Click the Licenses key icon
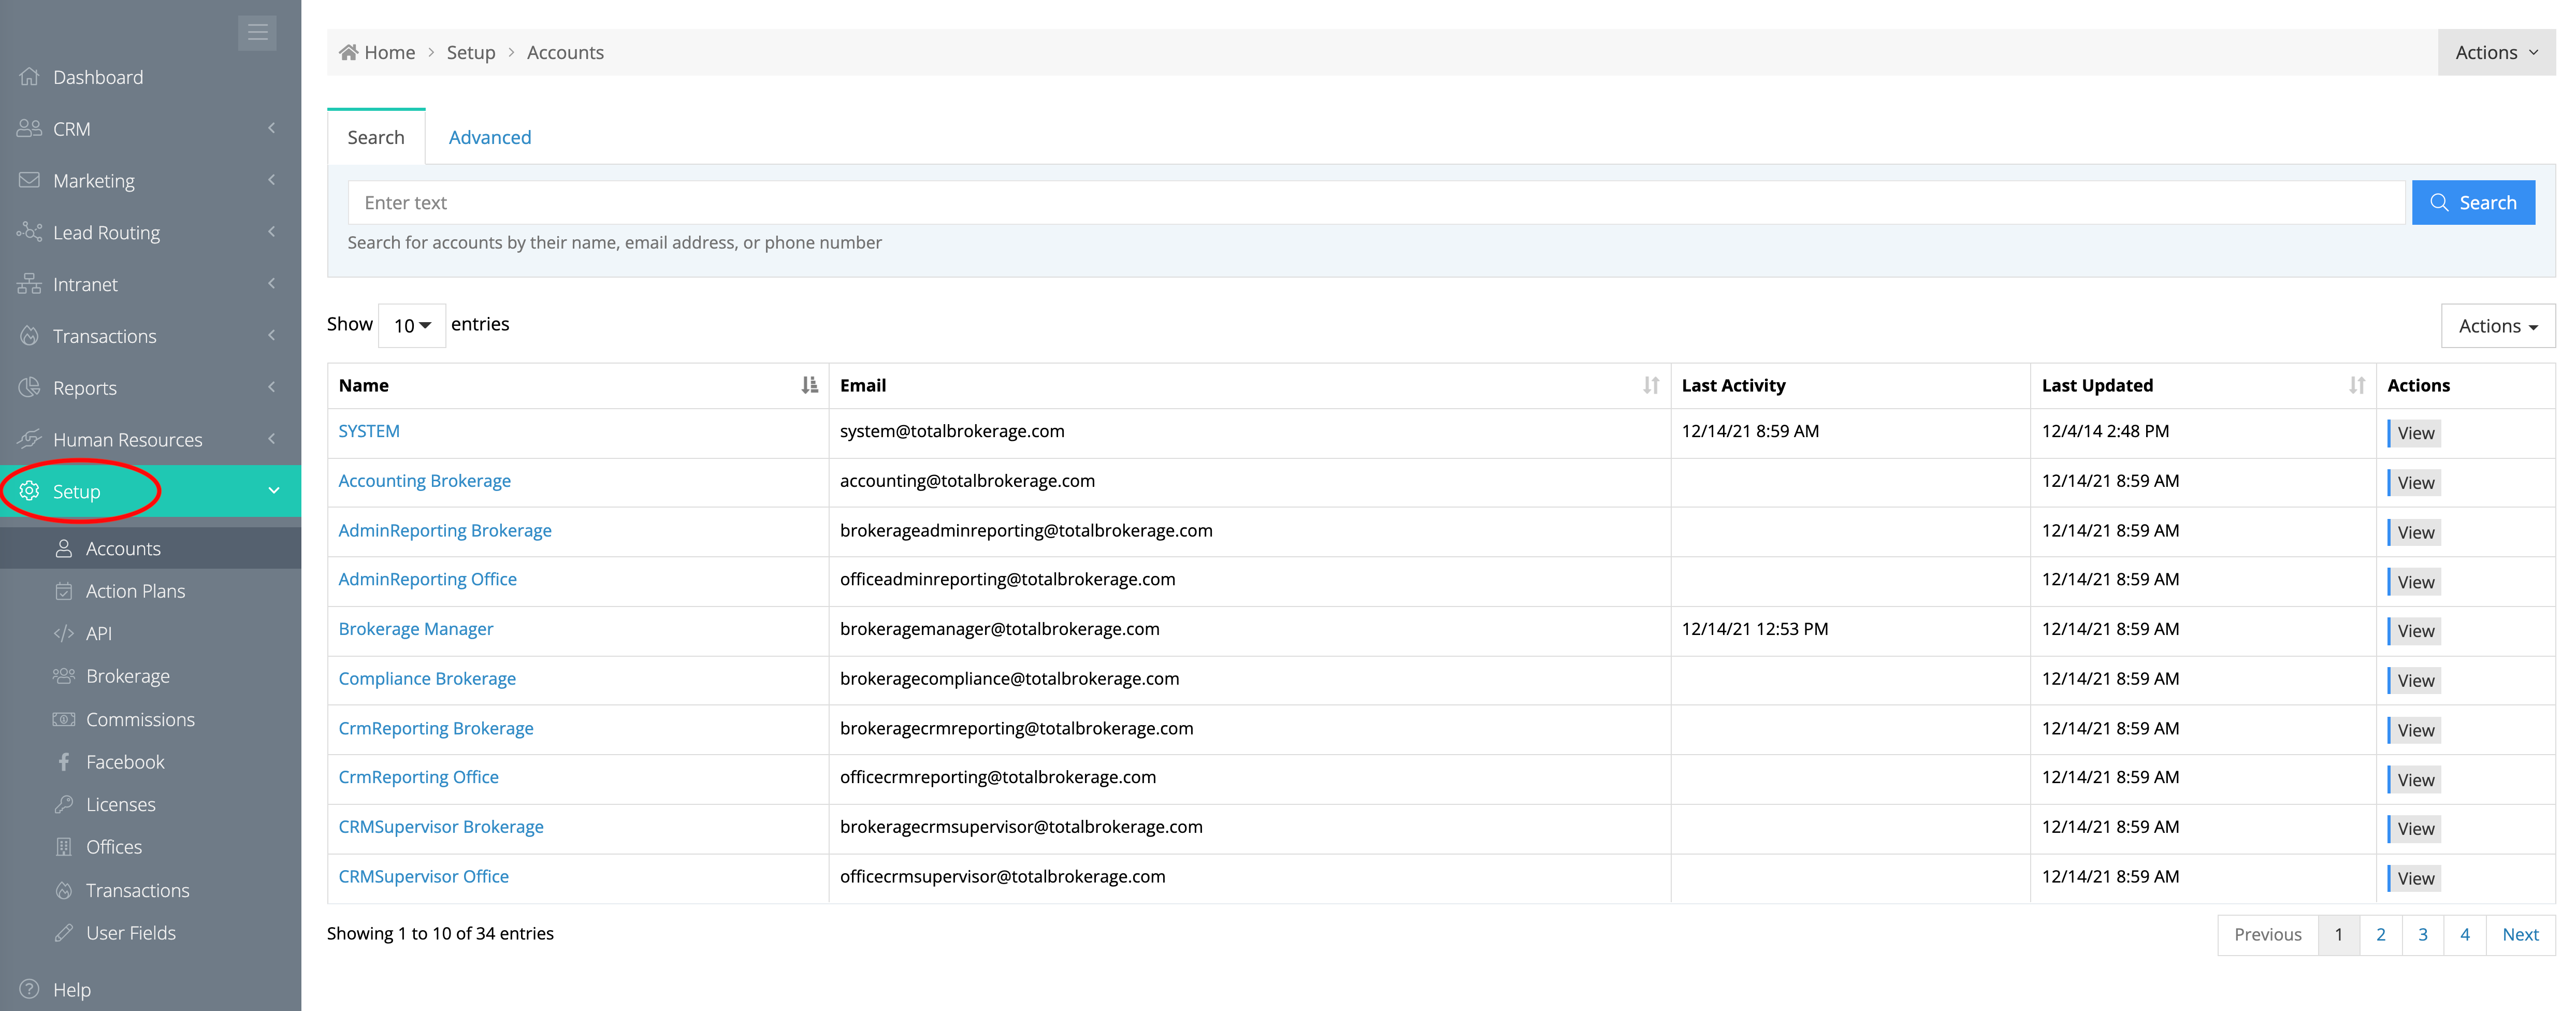The image size is (2576, 1011). click(64, 804)
